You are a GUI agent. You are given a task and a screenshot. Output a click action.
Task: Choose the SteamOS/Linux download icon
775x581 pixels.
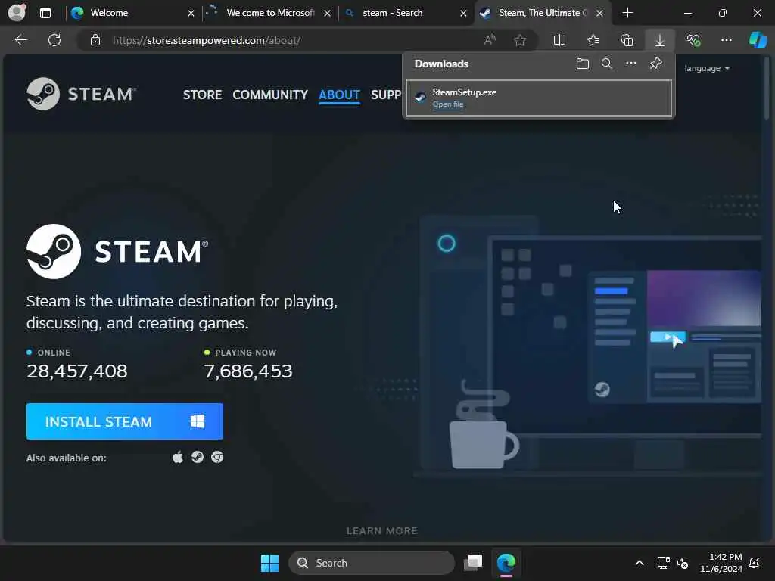198,458
